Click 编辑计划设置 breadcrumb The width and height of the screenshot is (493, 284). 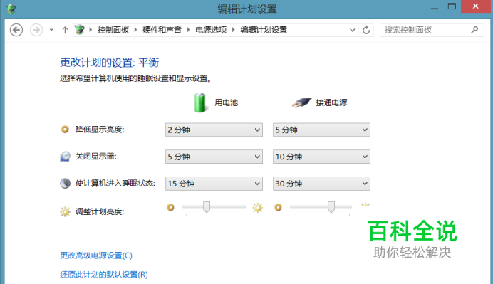264,30
